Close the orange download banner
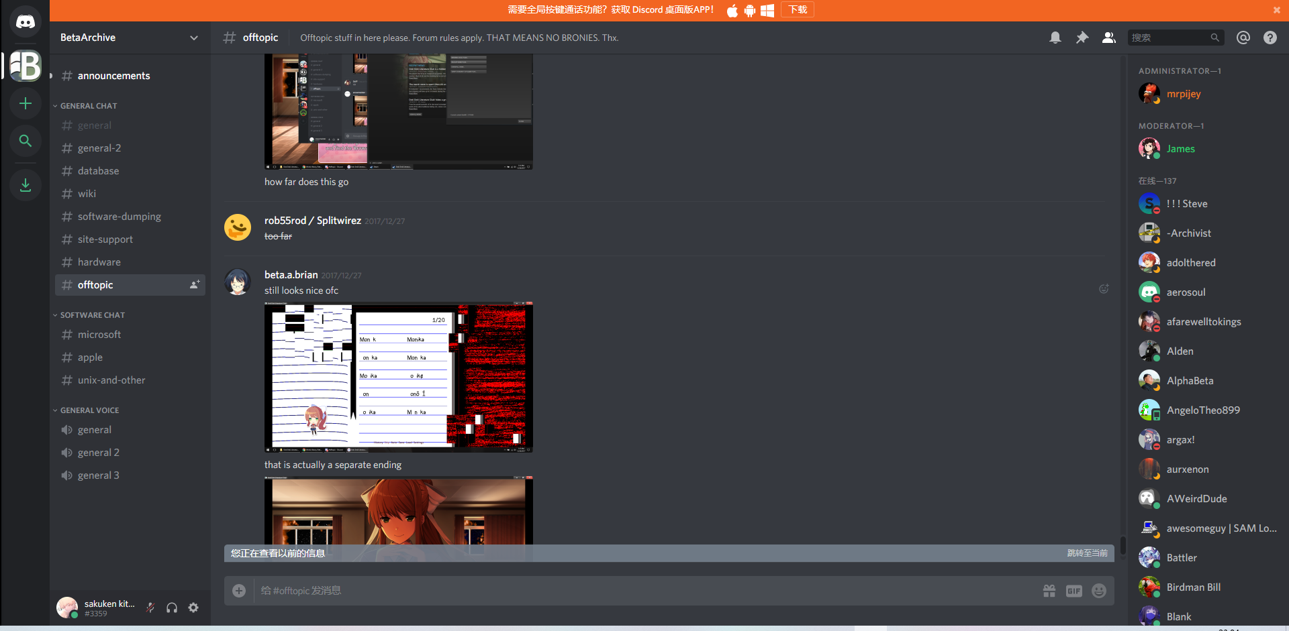Screen dimensions: 1289x631 pos(1277,10)
